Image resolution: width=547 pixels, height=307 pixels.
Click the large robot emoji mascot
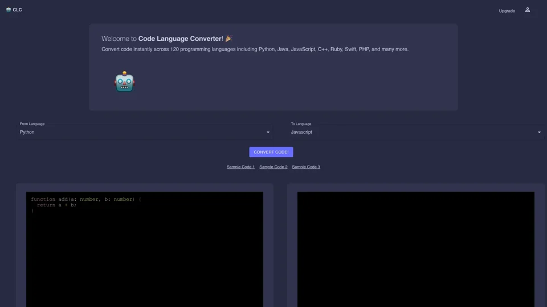[x=125, y=82]
